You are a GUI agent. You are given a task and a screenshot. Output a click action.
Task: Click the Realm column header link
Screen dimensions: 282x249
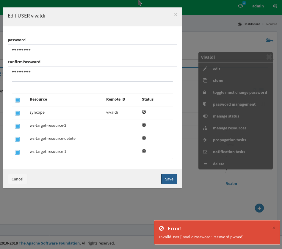(231, 183)
